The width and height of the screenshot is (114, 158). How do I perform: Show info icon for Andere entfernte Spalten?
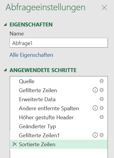coord(95,108)
